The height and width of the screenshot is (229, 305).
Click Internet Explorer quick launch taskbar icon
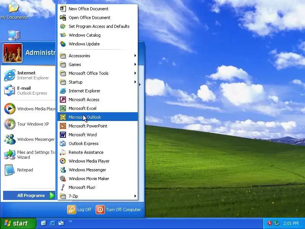(52, 223)
